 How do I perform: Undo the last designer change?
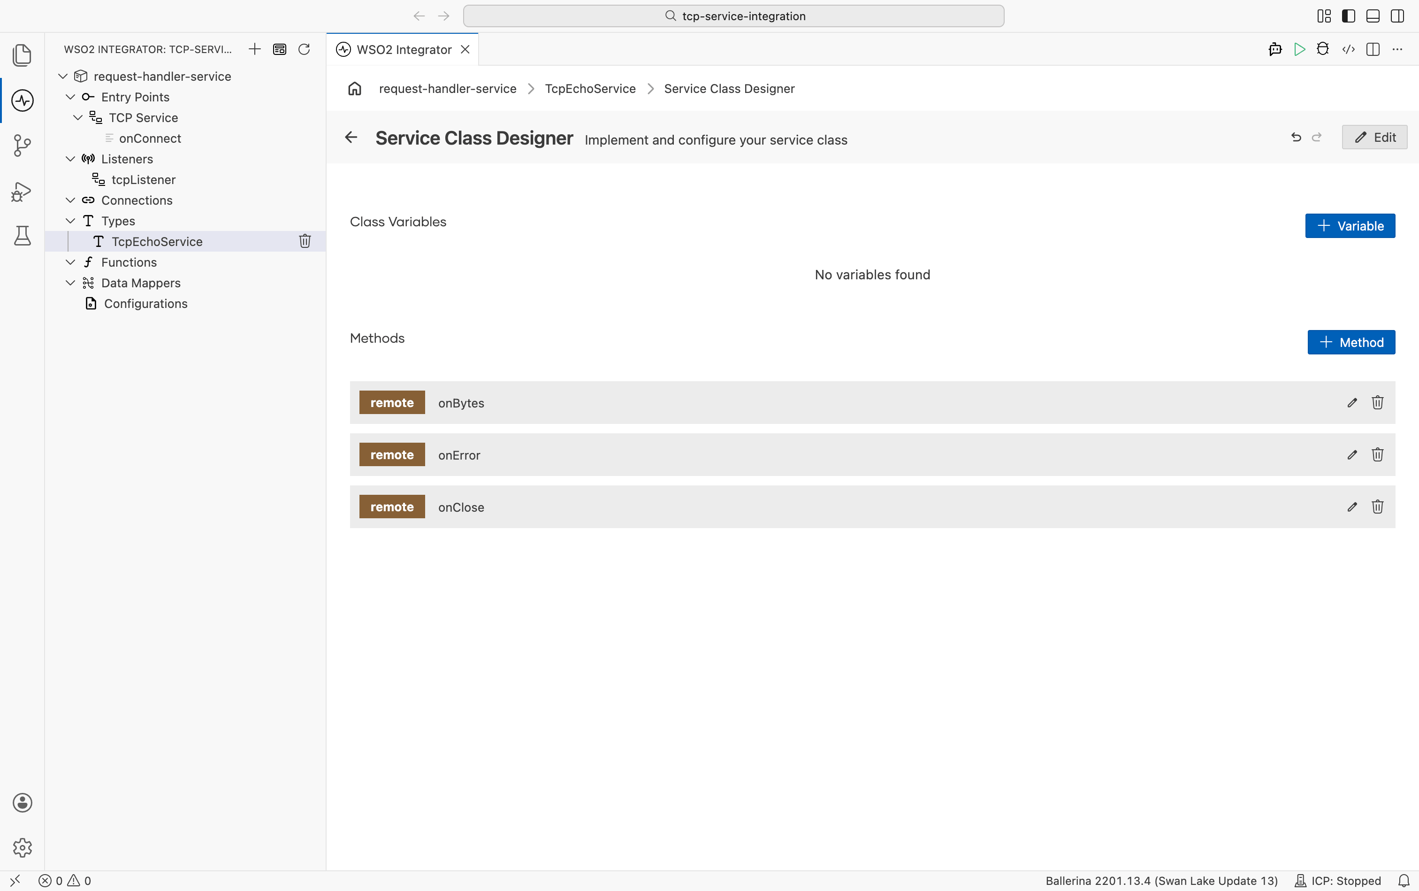click(x=1297, y=137)
